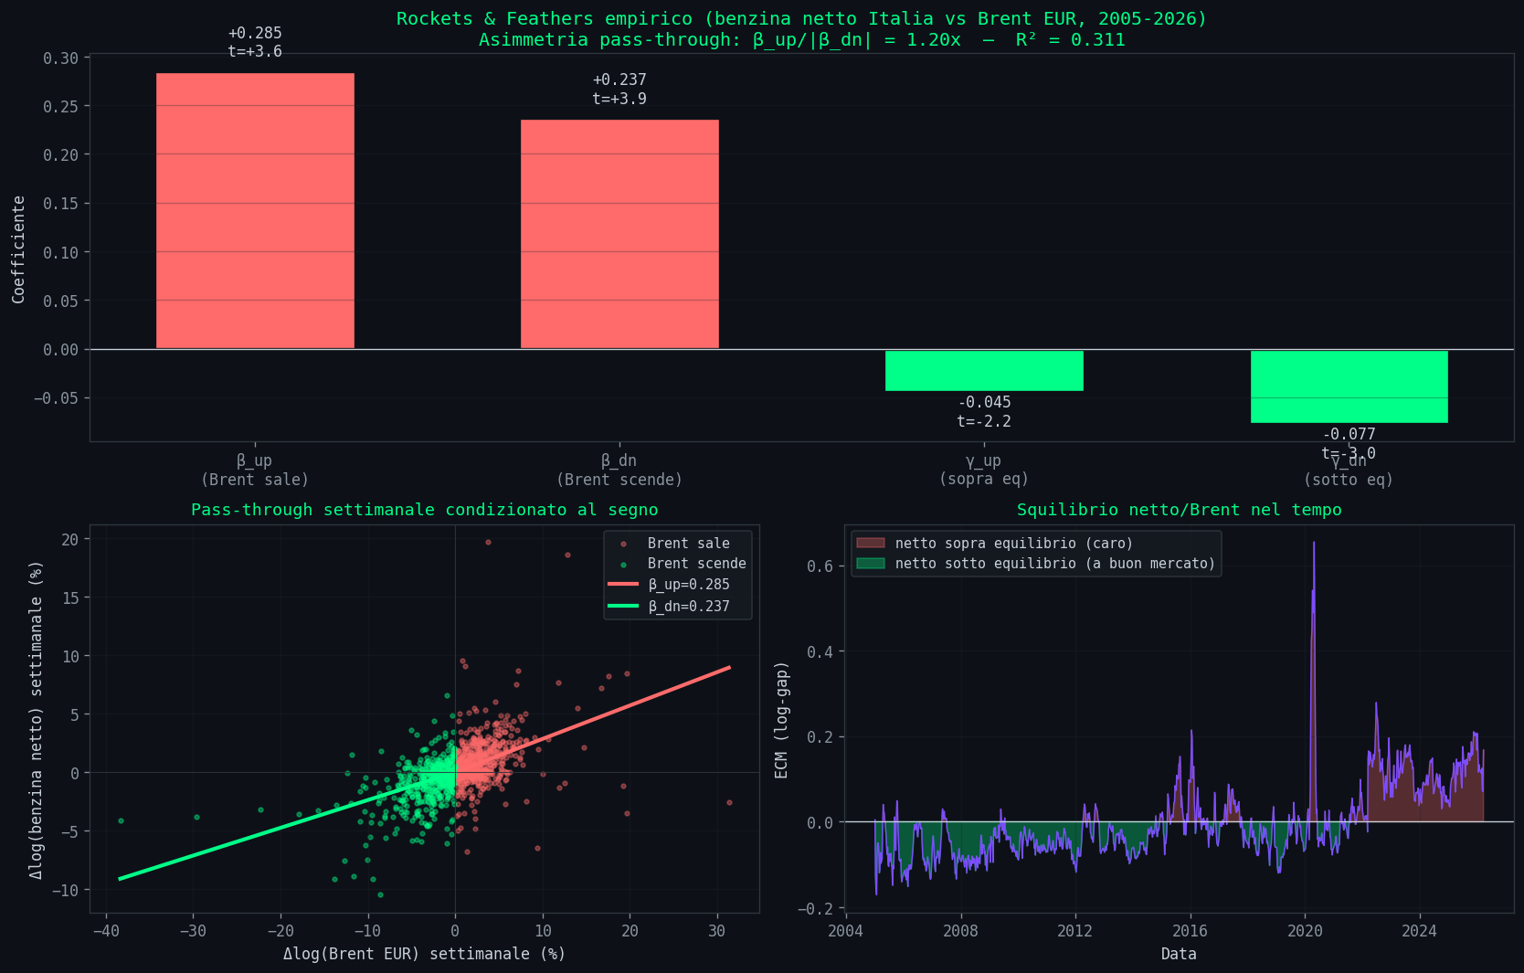The height and width of the screenshot is (973, 1524).
Task: Click the '+0.285 t=+3.6' bar annotation
Action: 255,43
